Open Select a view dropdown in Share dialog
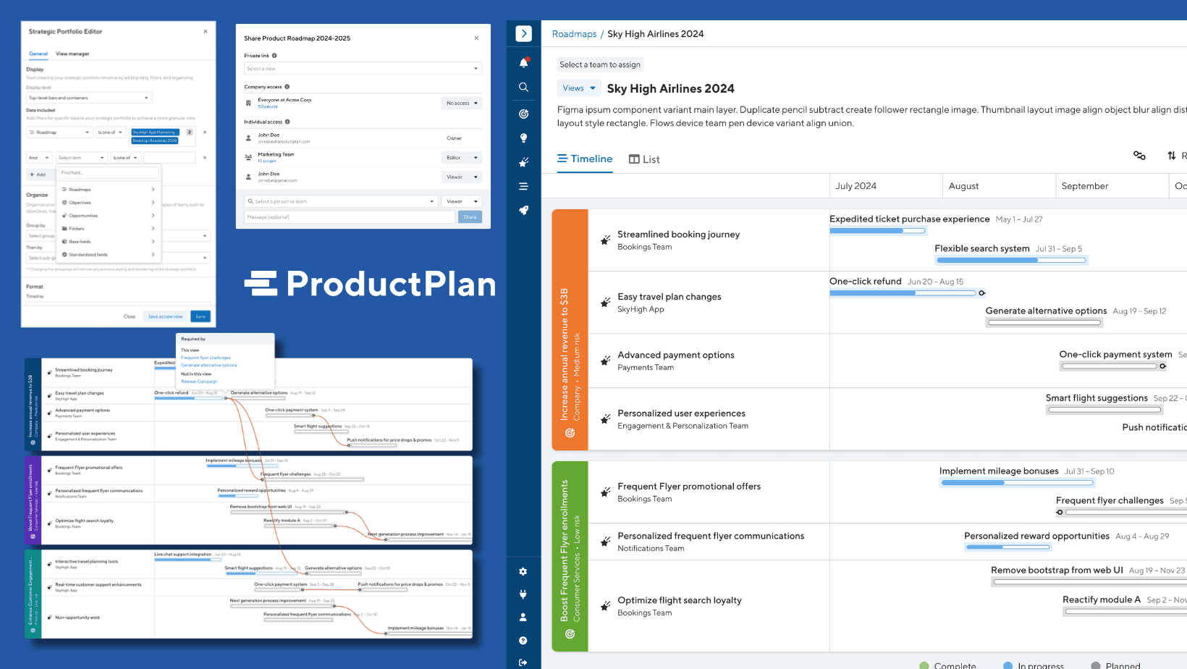This screenshot has height=669, width=1187. tap(363, 68)
